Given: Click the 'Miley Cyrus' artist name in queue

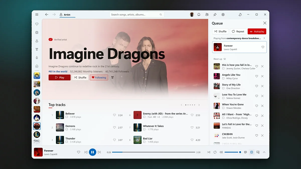Looking at the screenshot, I should pos(232,78).
